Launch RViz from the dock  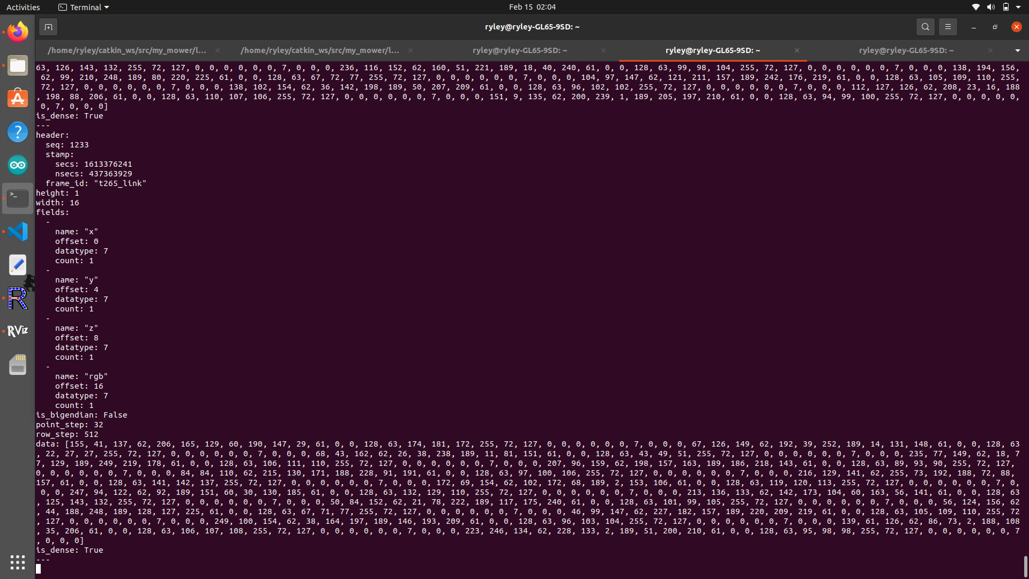(x=18, y=331)
